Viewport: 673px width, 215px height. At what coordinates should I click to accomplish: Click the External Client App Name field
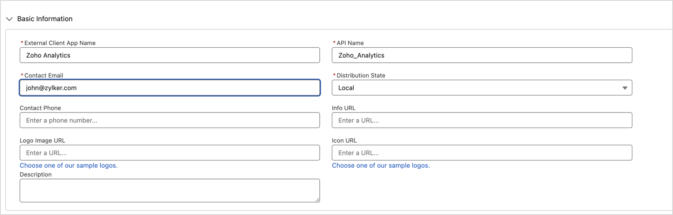[170, 55]
